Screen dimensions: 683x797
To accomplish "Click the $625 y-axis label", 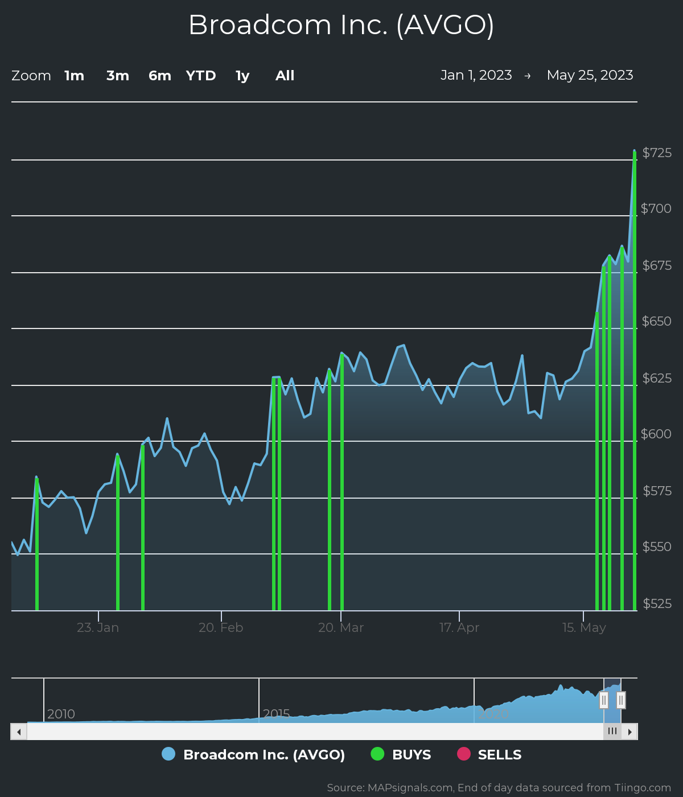I will pyautogui.click(x=657, y=378).
